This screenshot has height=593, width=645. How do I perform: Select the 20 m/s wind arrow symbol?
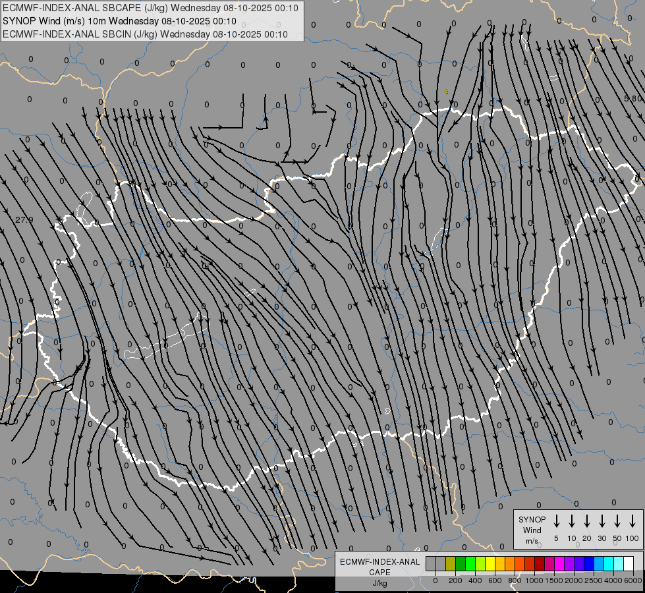587,521
